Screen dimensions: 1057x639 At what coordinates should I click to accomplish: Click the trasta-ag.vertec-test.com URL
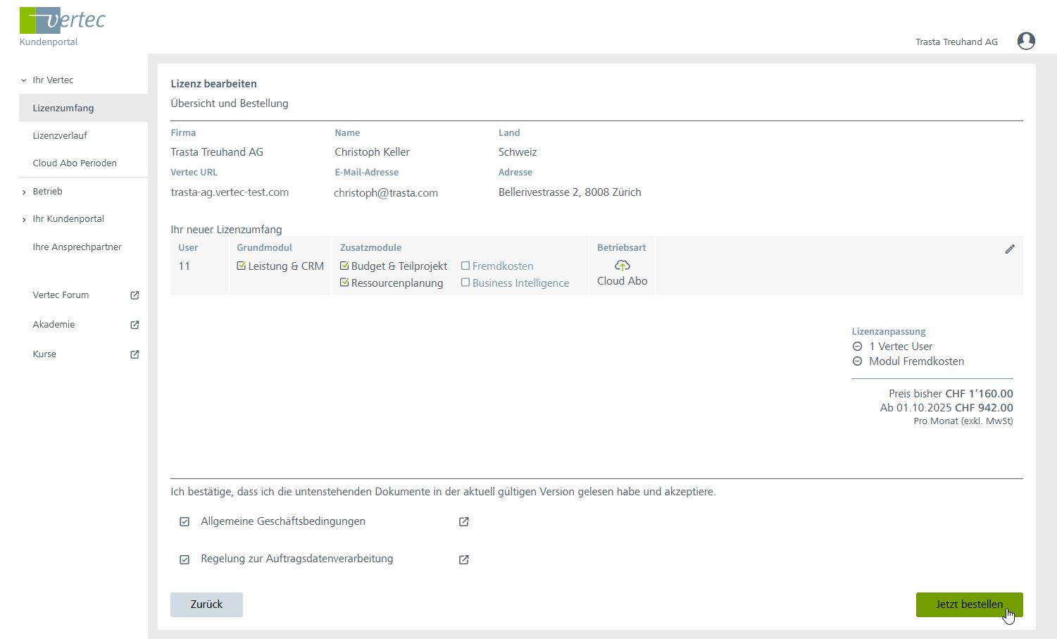[230, 192]
